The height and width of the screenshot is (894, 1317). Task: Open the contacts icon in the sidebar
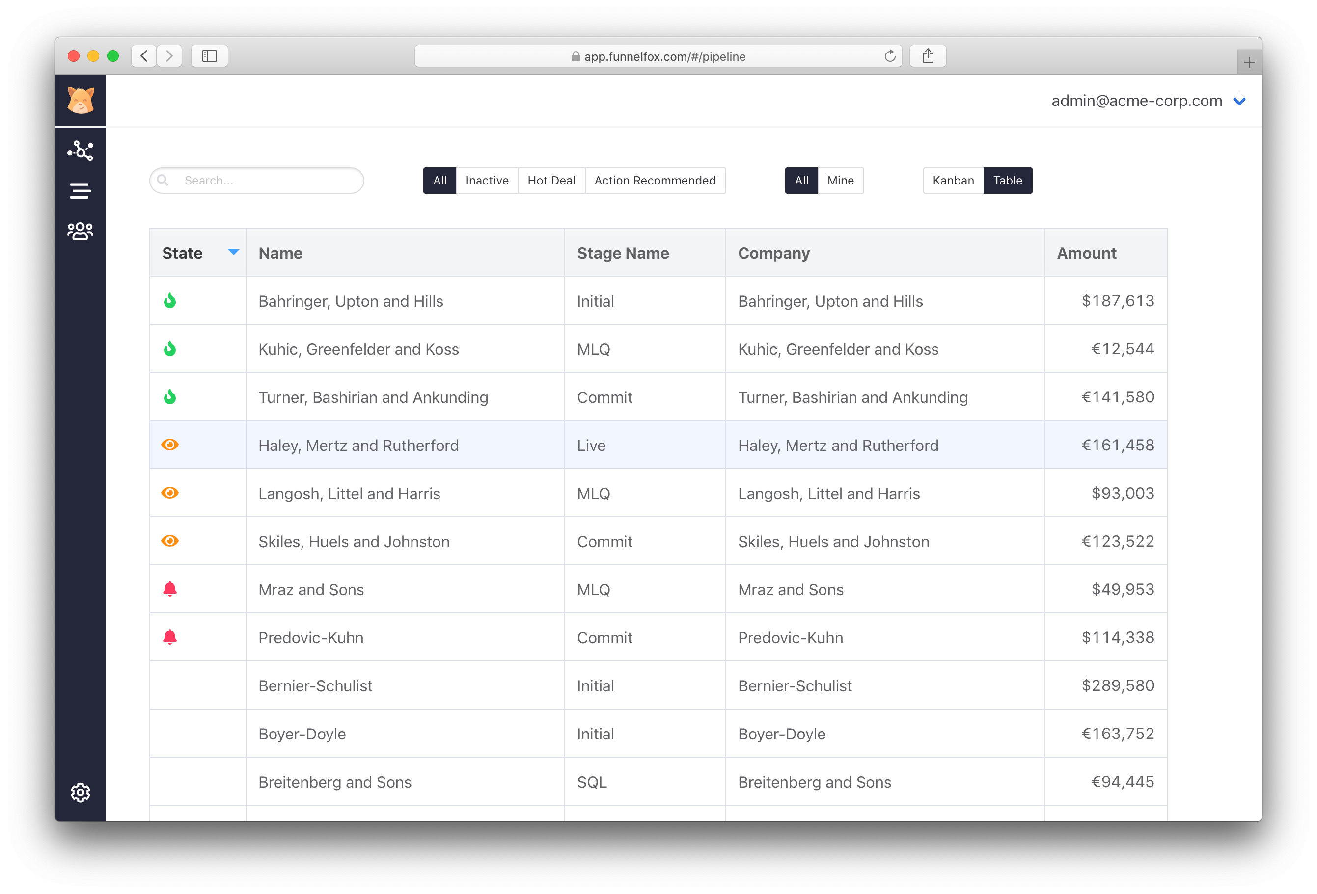click(x=80, y=231)
